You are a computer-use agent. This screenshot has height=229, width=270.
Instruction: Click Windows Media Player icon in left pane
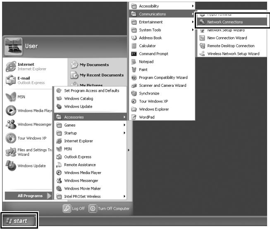click(x=11, y=110)
